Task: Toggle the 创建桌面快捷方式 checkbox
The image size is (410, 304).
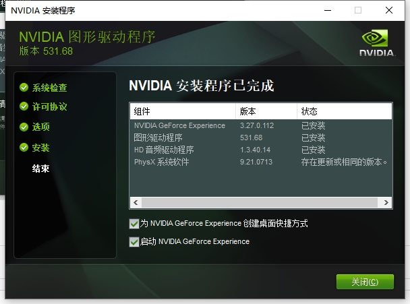Action: coord(134,223)
